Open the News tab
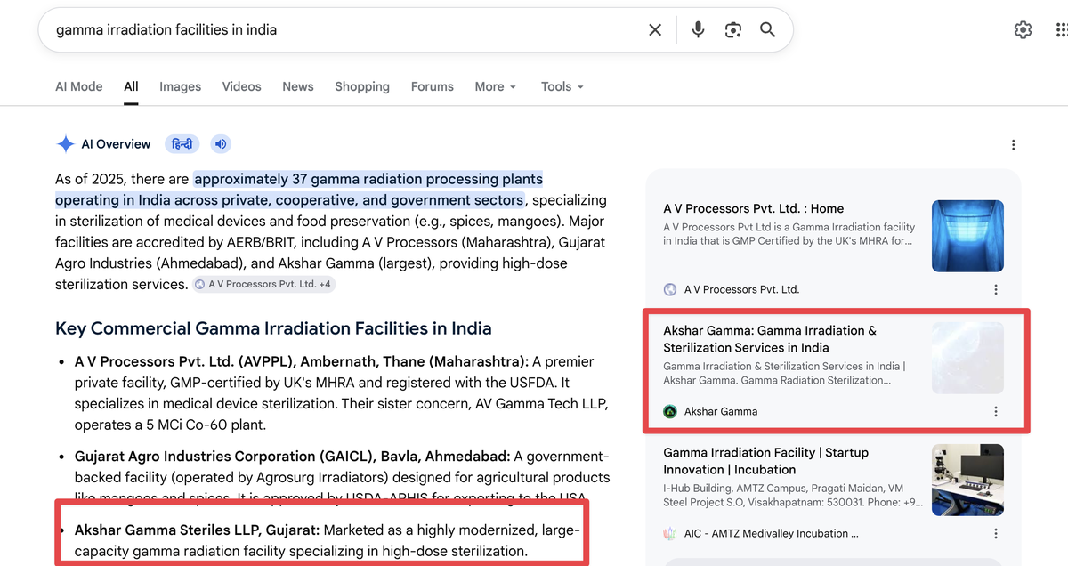This screenshot has height=566, width=1068. 298,86
